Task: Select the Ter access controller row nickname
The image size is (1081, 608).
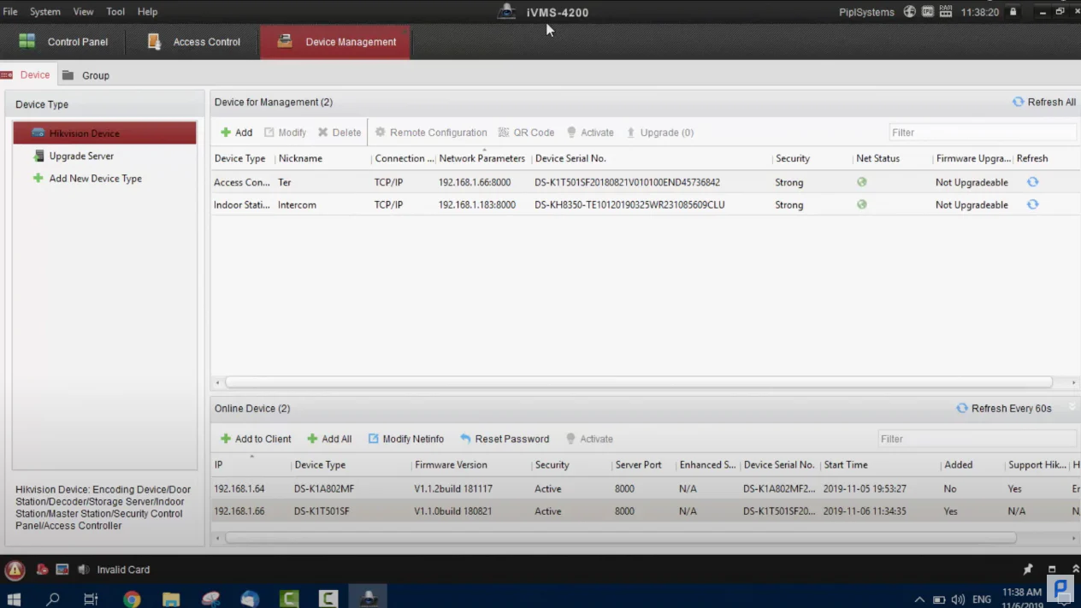Action: point(285,182)
